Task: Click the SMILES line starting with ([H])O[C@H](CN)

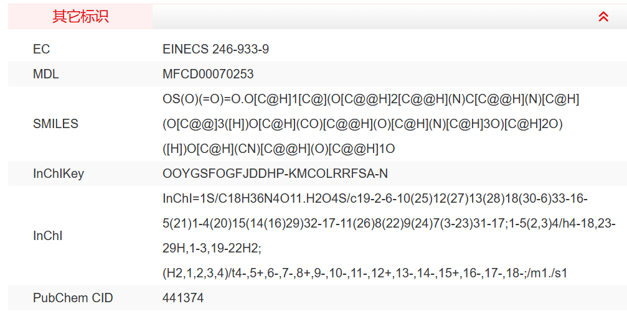Action: [x=278, y=149]
